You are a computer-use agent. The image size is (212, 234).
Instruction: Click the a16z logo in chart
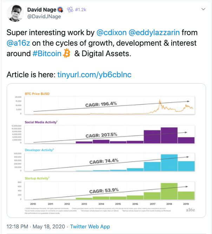[x=190, y=210]
